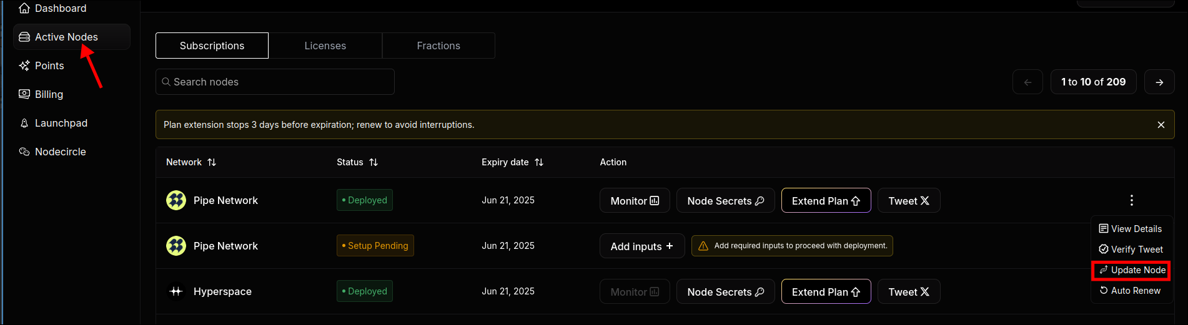This screenshot has height=325, width=1188.
Task: Focus the Search nodes field
Action: point(275,82)
